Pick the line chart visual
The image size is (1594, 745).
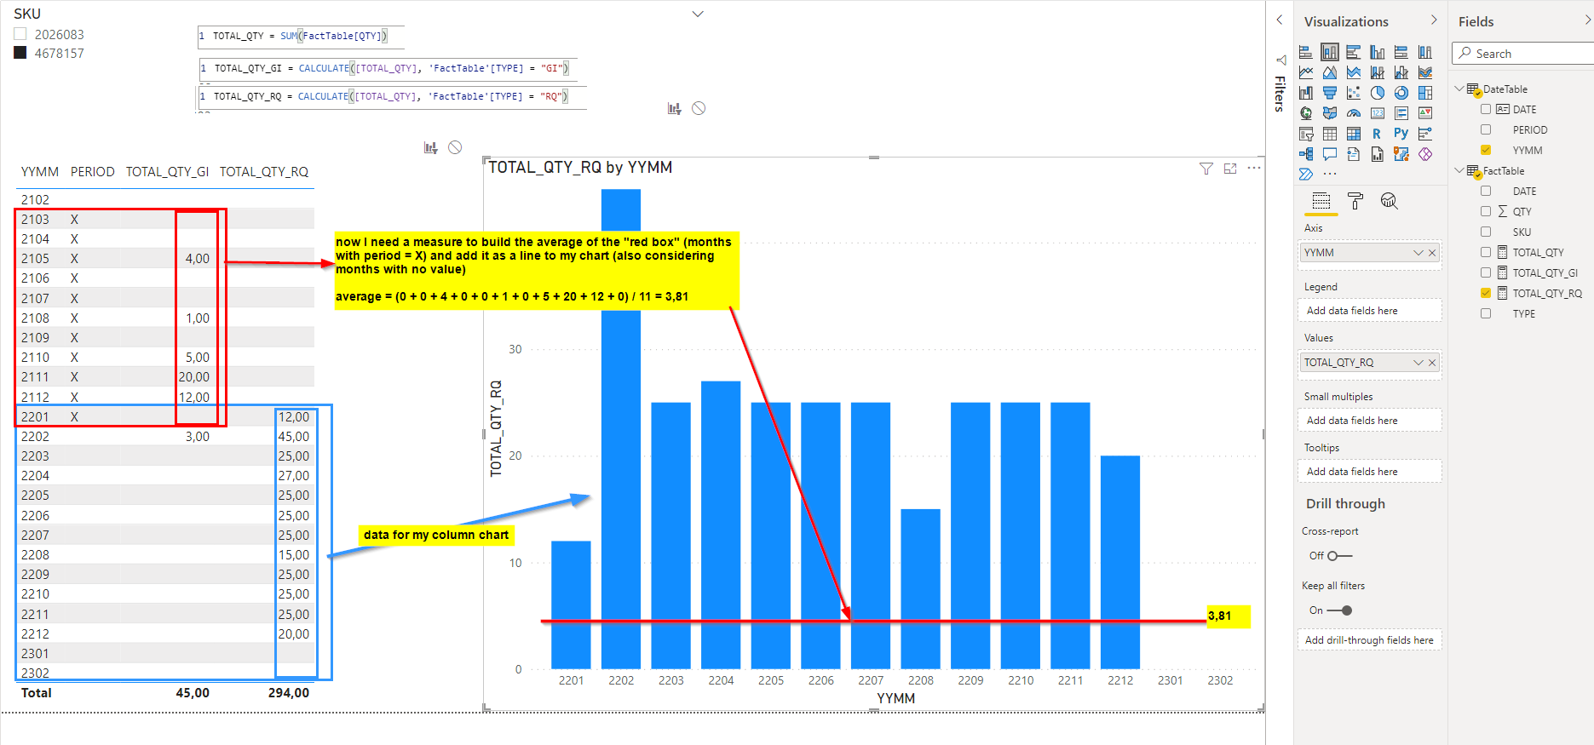[1306, 72]
